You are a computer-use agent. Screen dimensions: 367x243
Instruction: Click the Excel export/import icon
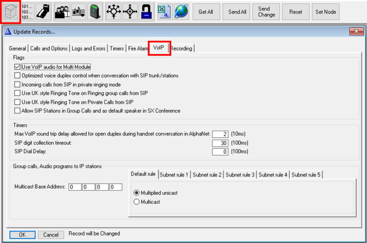[164, 12]
